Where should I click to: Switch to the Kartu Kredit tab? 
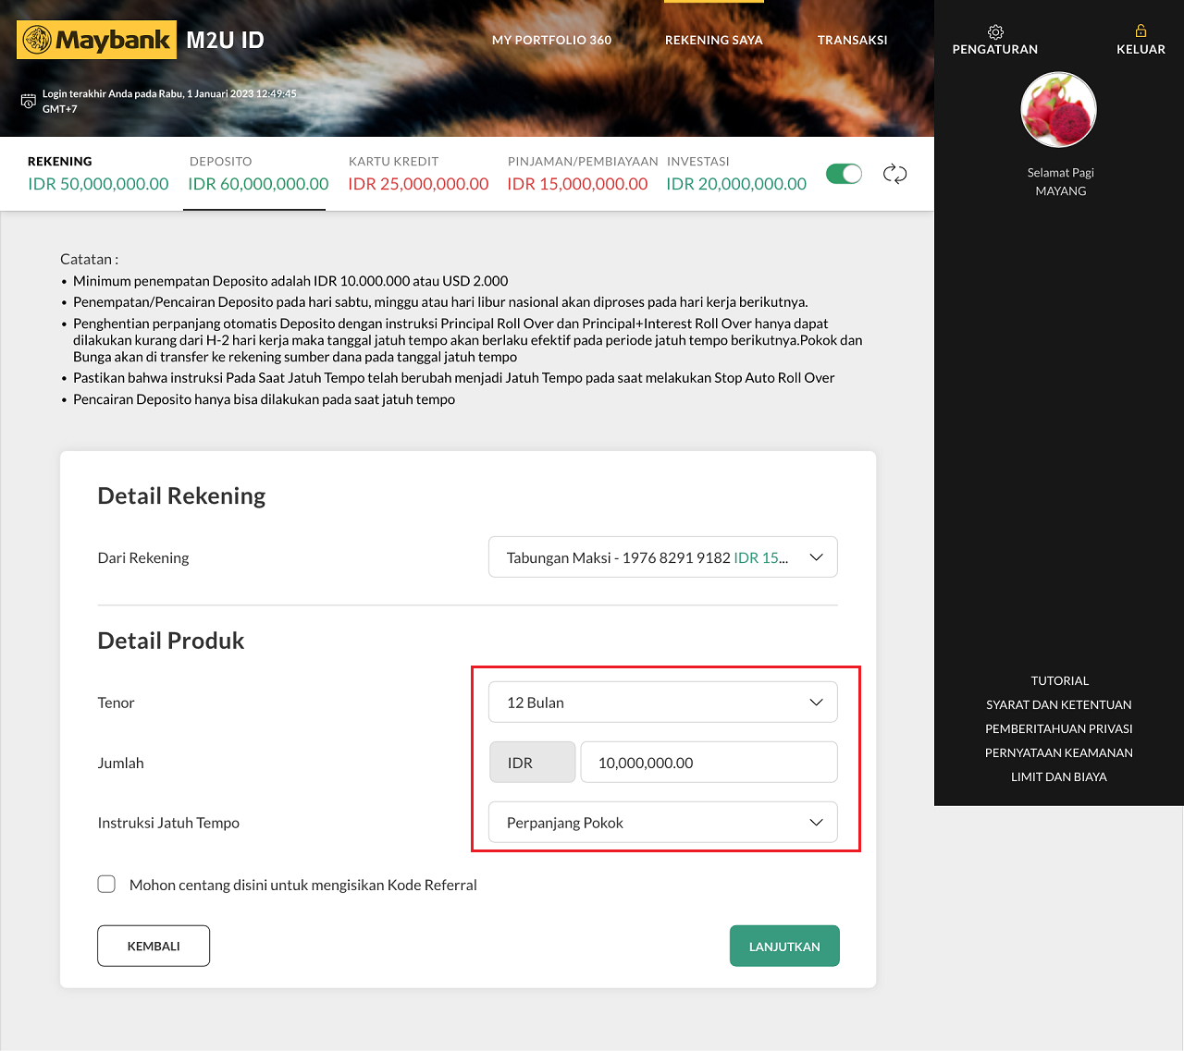pyautogui.click(x=418, y=173)
